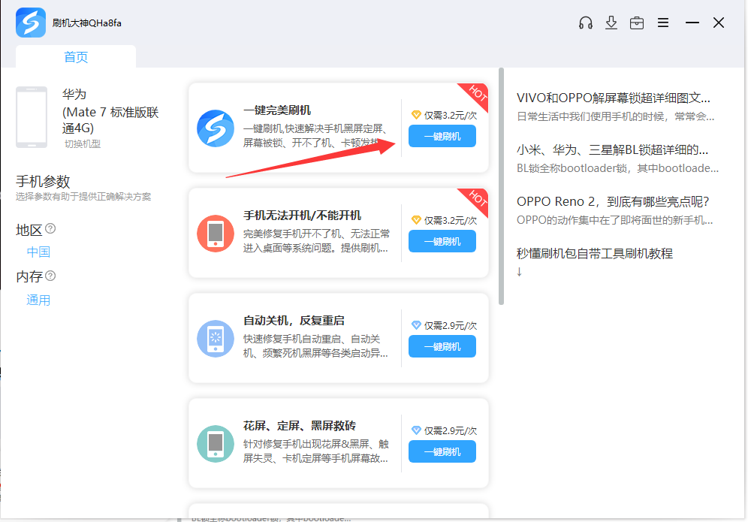The image size is (748, 522).
Task: Click the 一键完美刷机 blue logo icon
Action: (x=216, y=128)
